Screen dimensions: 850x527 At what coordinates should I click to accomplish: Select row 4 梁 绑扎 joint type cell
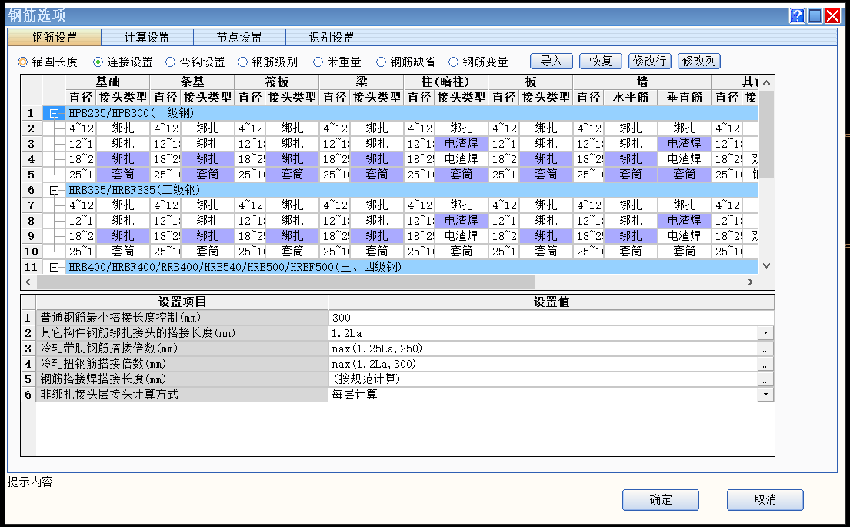(x=377, y=159)
